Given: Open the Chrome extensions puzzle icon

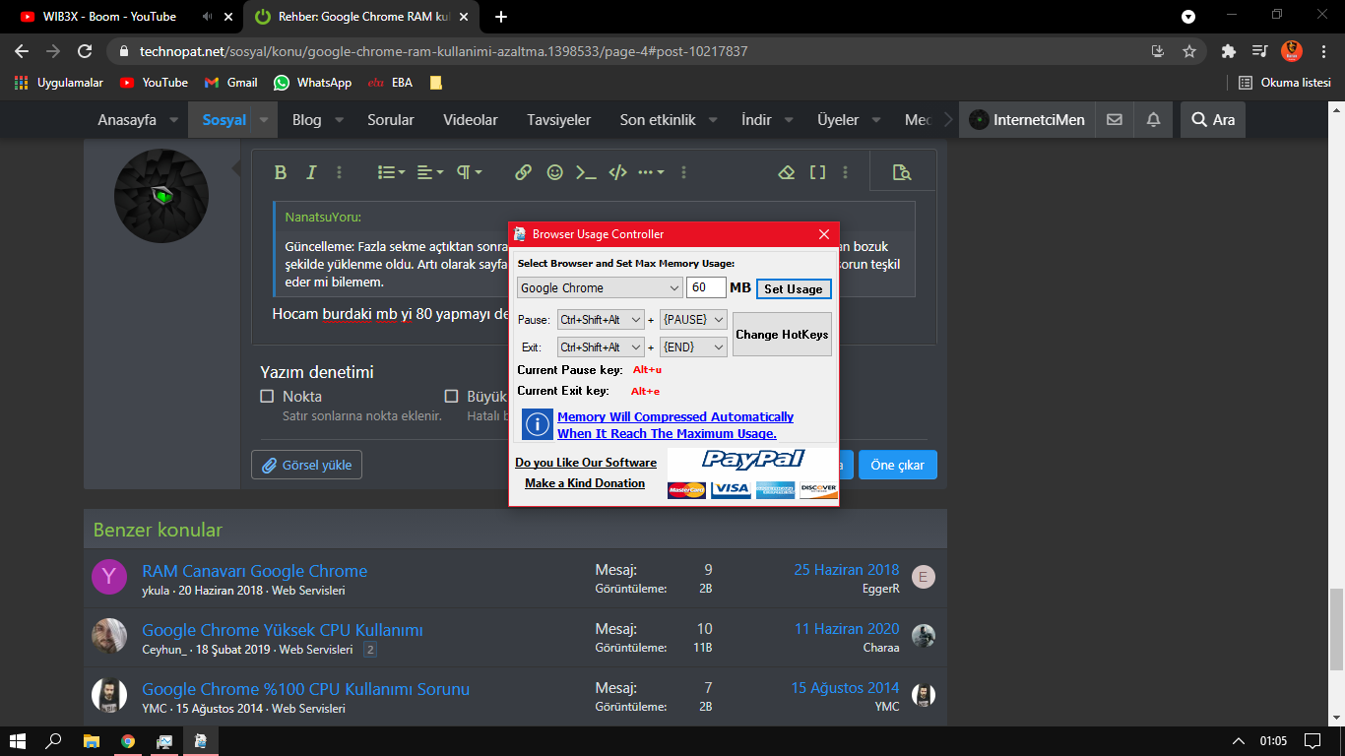Looking at the screenshot, I should tap(1228, 51).
